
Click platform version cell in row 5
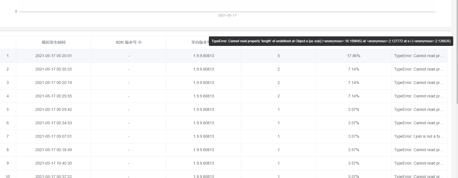pyautogui.click(x=204, y=109)
